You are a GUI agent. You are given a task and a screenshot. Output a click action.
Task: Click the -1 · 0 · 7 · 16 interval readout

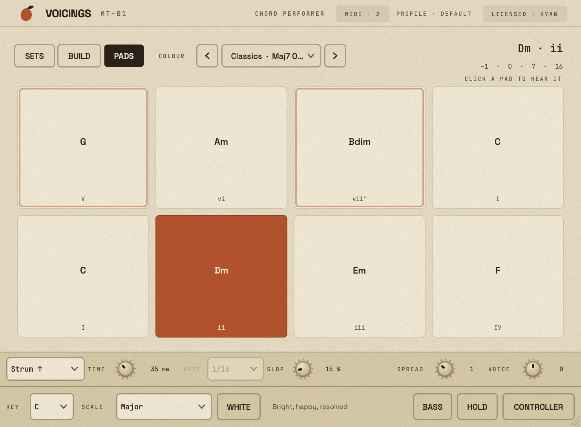click(522, 66)
